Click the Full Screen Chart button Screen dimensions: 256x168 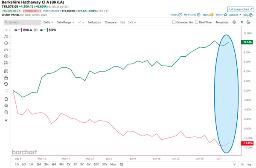pyautogui.click(x=240, y=9)
